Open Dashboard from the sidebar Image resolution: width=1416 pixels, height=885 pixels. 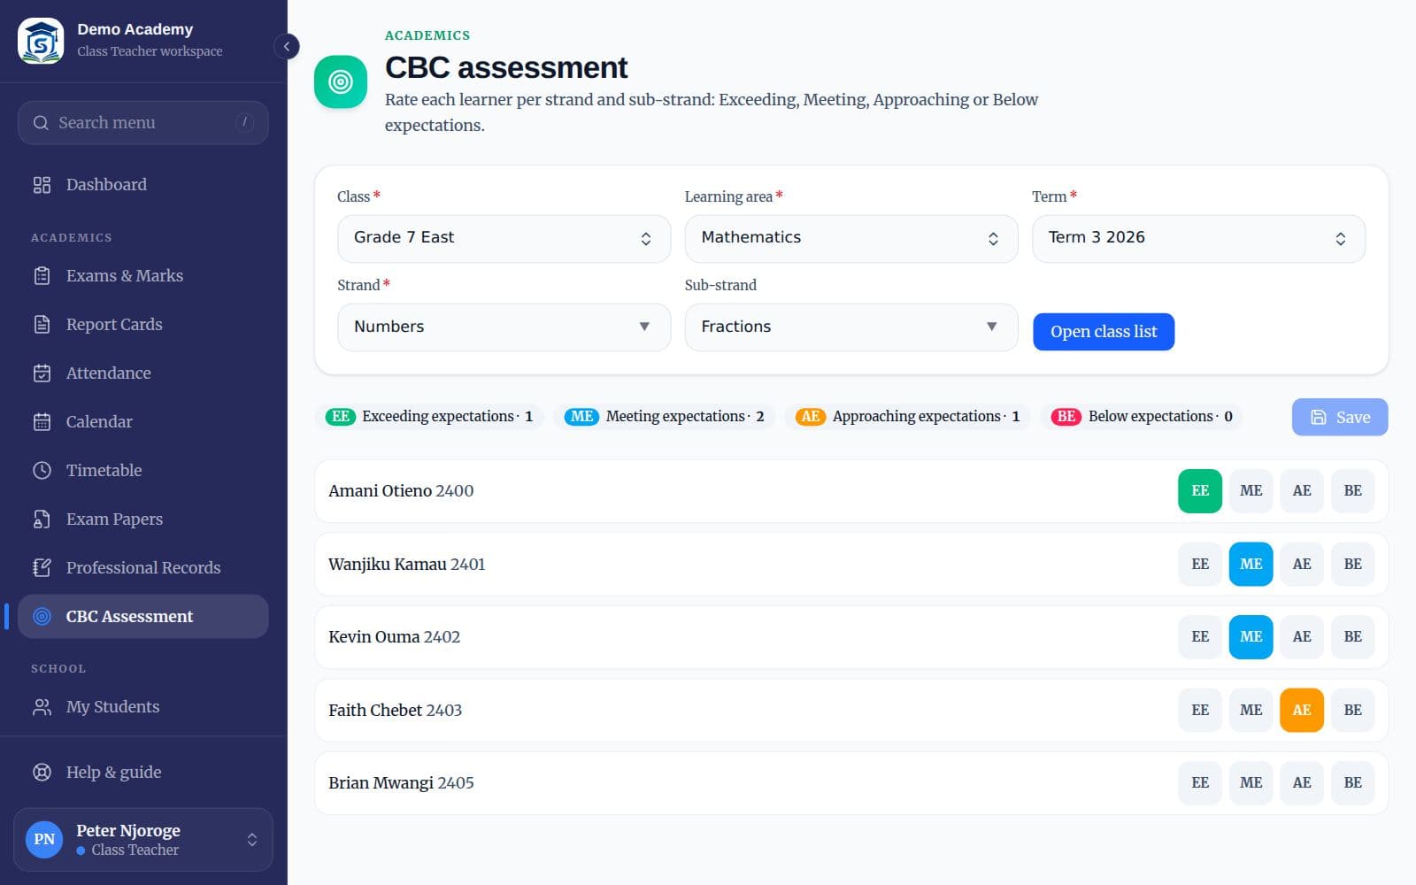pyautogui.click(x=143, y=185)
